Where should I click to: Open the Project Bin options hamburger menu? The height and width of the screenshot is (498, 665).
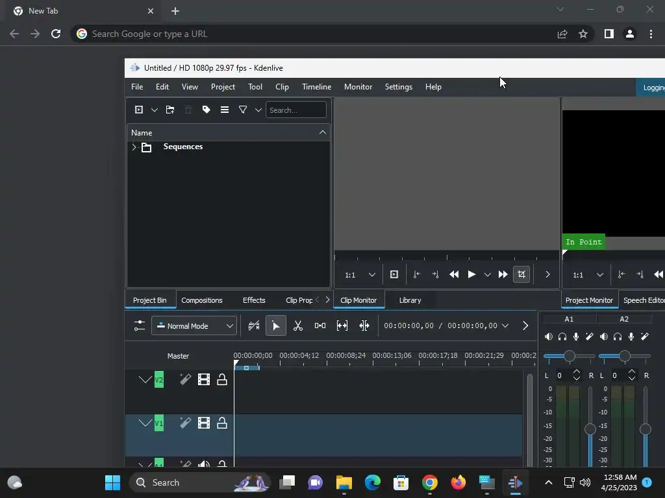(225, 110)
